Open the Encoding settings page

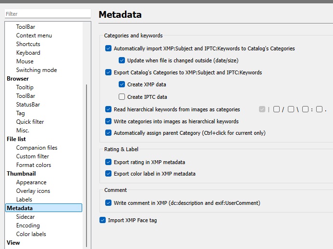[28, 225]
